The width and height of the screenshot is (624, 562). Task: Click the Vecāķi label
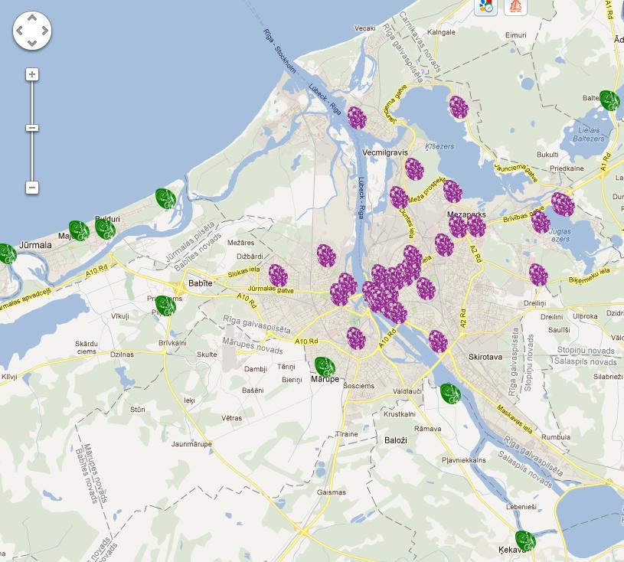(x=365, y=28)
